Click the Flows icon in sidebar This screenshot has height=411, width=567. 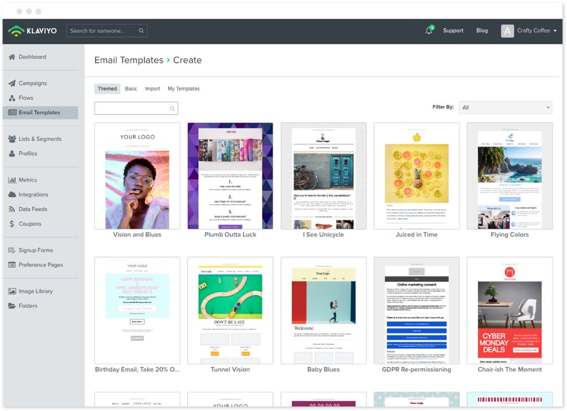(12, 98)
